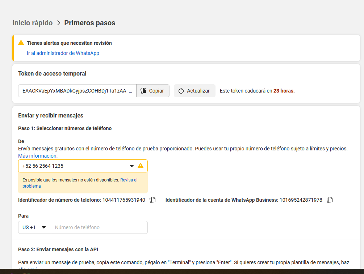Screen dimensions: 364x274
Task: Select the temporary access token text field
Action: (76, 90)
